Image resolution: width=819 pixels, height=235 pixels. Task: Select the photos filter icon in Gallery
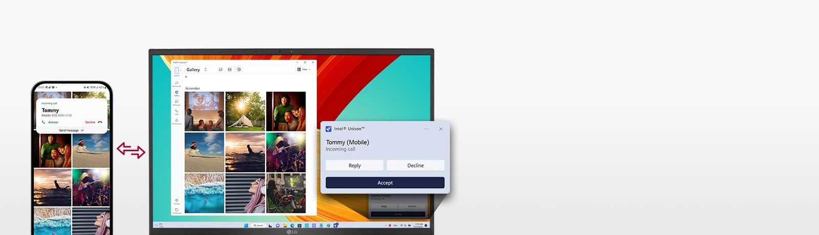221,69
